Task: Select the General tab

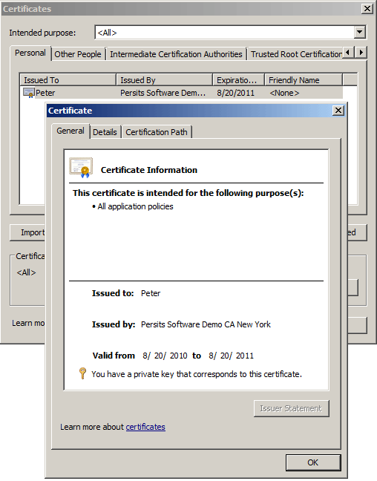Action: point(71,131)
